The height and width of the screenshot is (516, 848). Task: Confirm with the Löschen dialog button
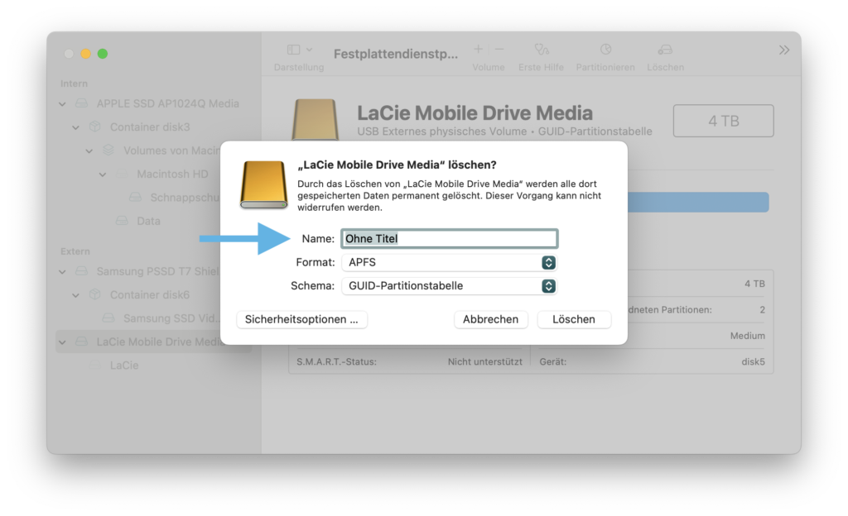pos(574,319)
